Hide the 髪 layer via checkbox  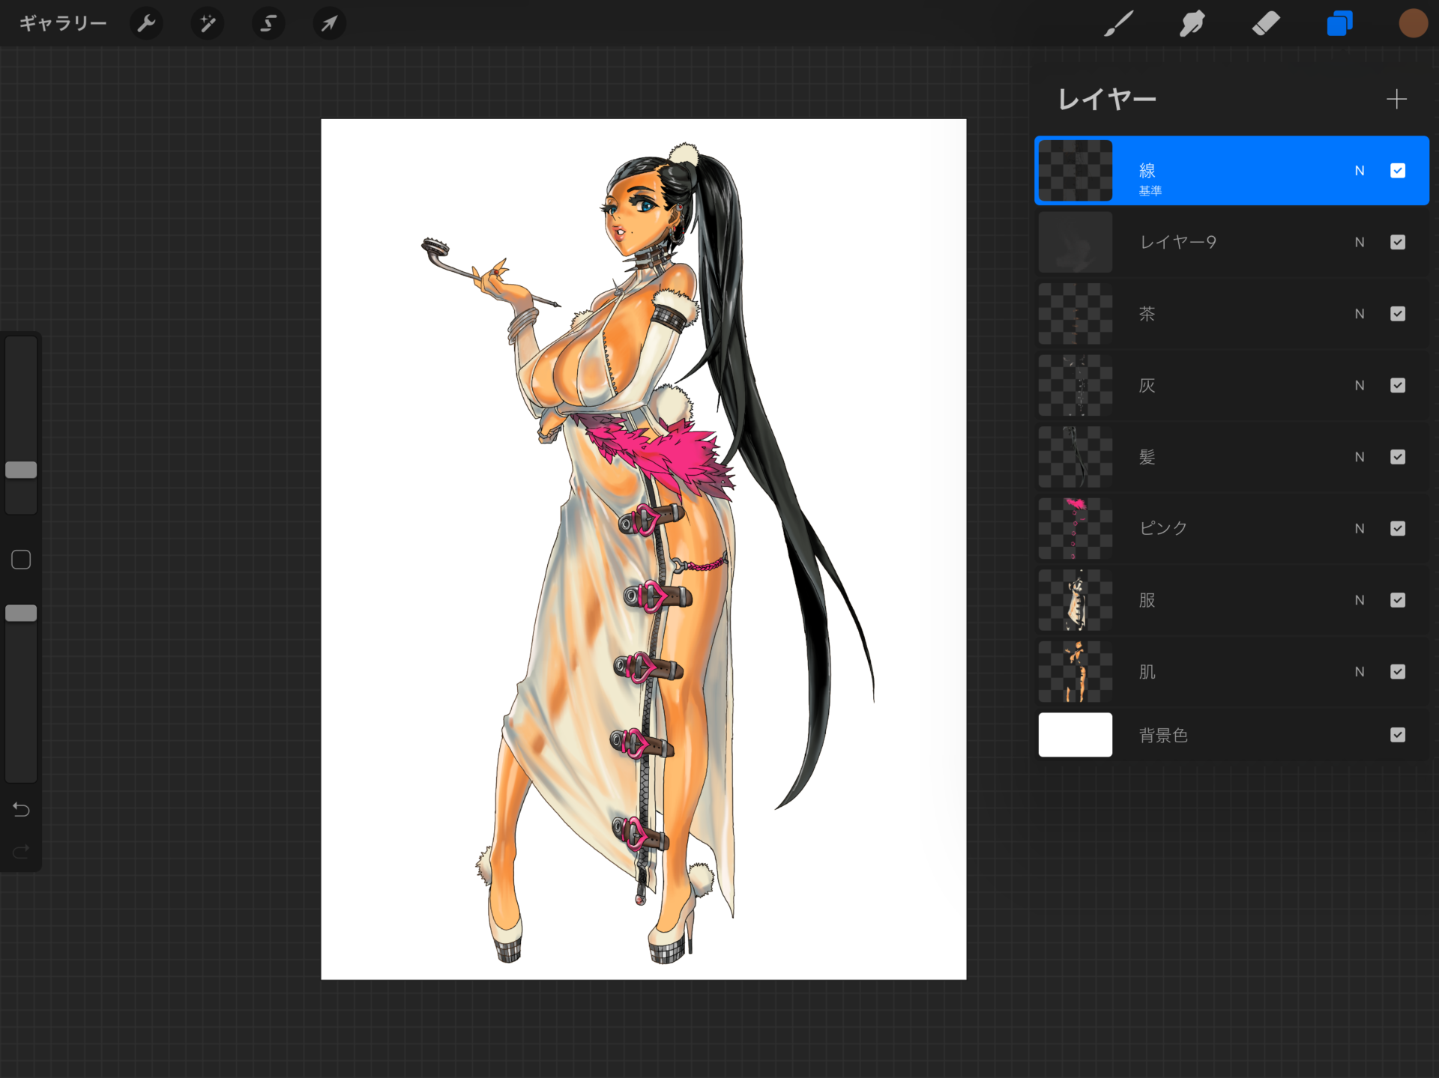coord(1398,457)
